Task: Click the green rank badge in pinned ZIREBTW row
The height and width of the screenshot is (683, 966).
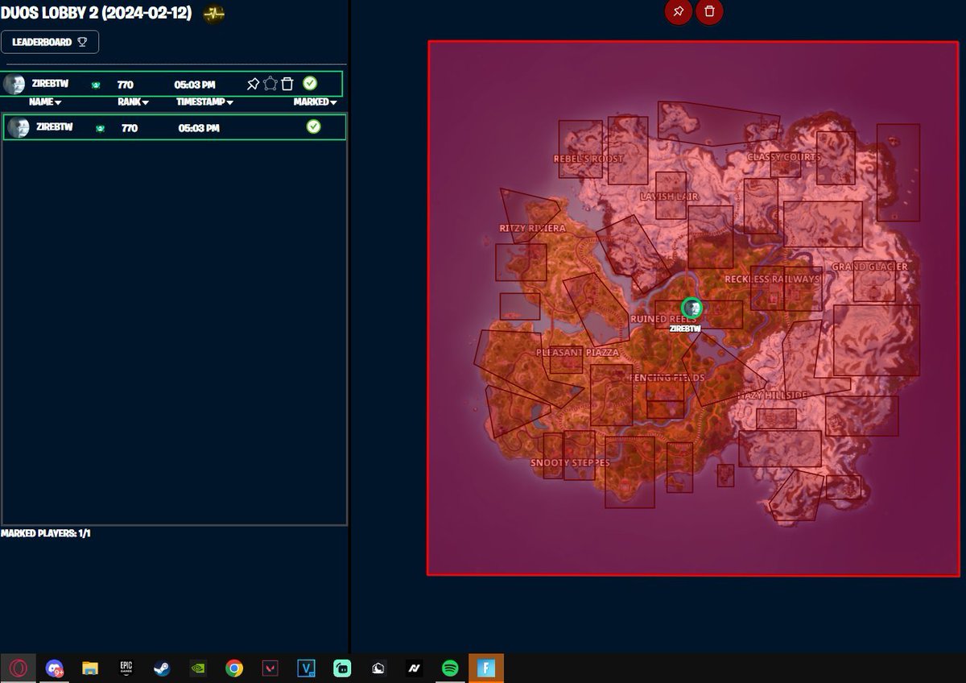Action: (x=96, y=85)
